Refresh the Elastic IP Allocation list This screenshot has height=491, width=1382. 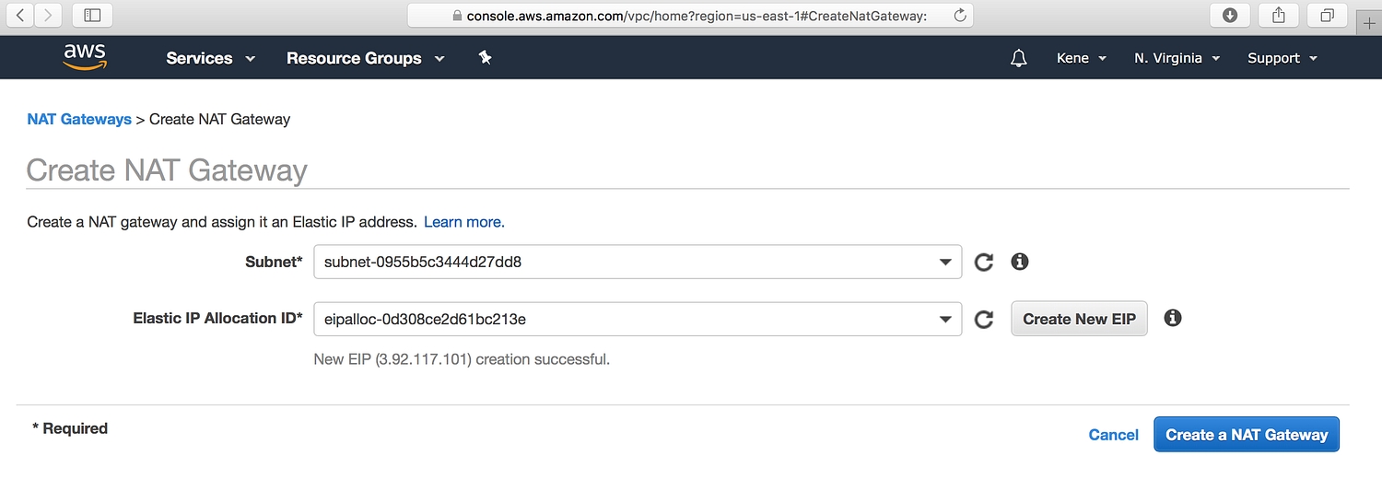coord(984,320)
